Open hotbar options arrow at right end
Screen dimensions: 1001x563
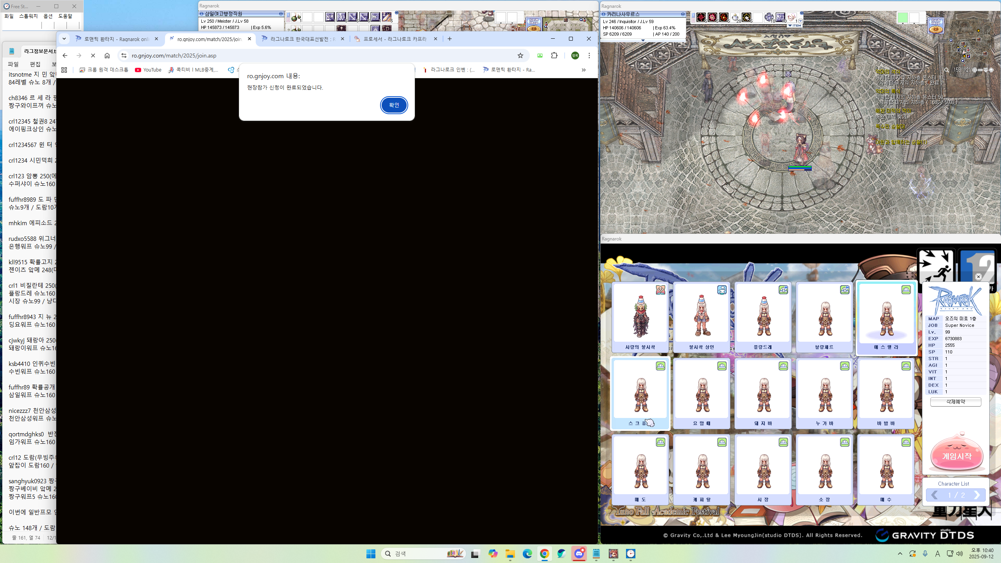point(800,21)
